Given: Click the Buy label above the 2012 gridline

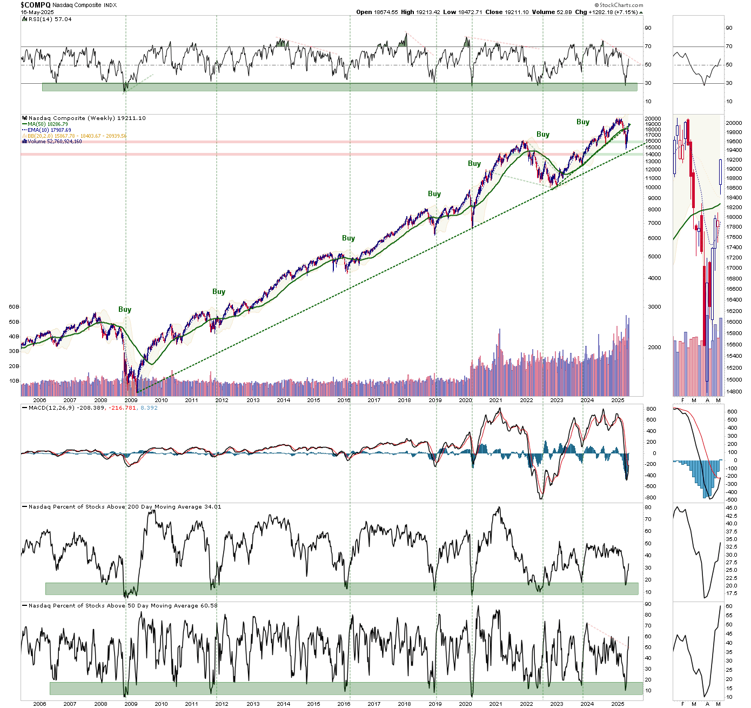Looking at the screenshot, I should [219, 292].
